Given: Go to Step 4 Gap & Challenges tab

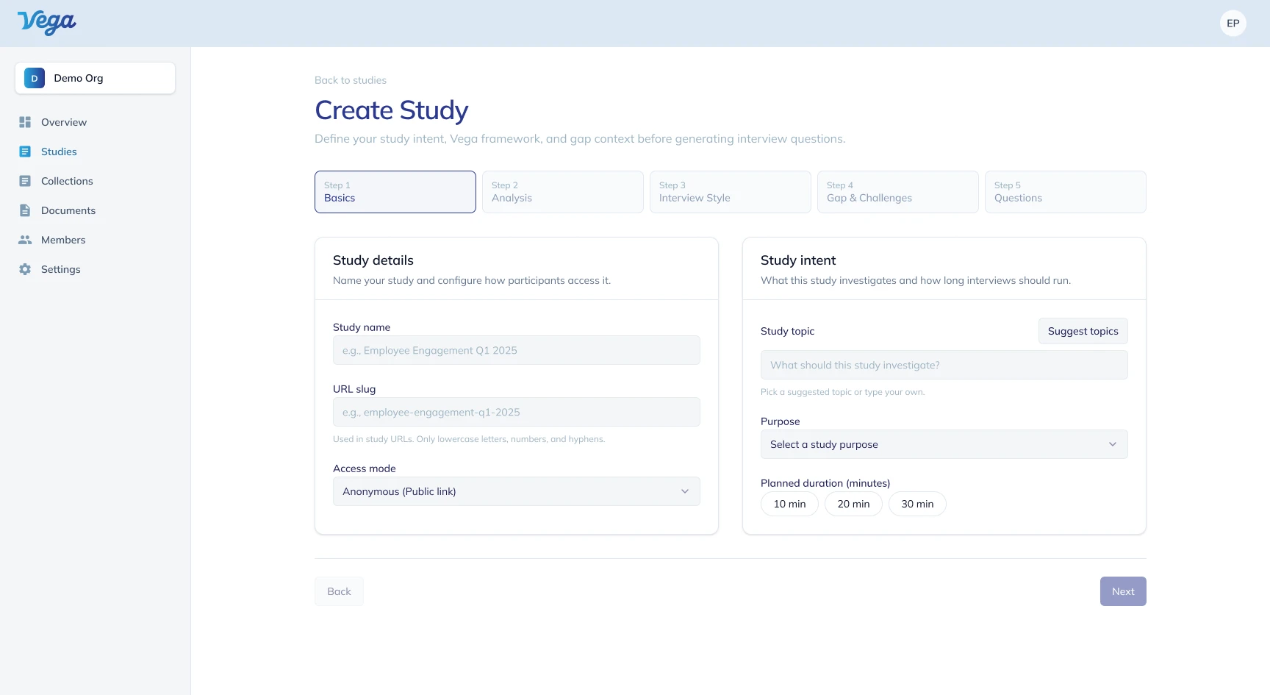Looking at the screenshot, I should click(898, 192).
